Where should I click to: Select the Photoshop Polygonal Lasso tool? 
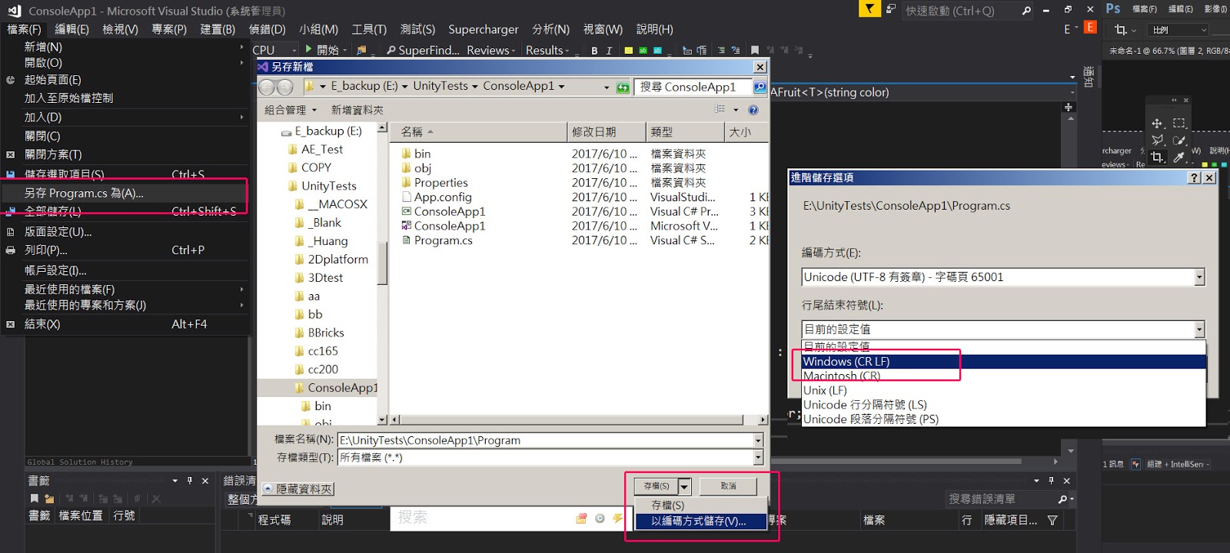pyautogui.click(x=1157, y=140)
